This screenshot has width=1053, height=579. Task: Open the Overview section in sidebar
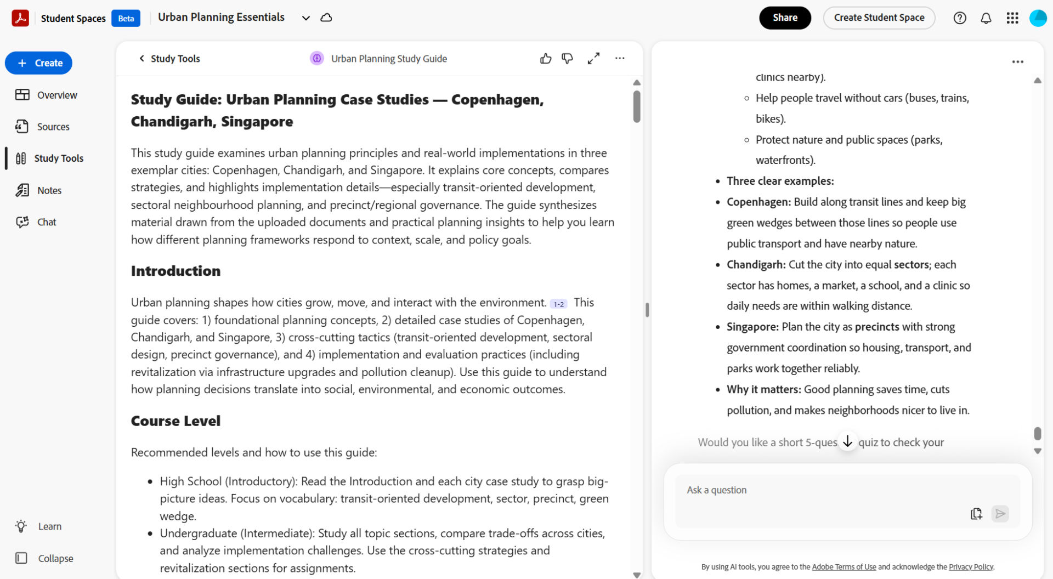(56, 94)
